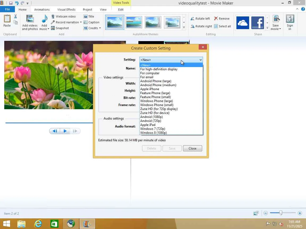Expand Share destinations gallery

tap(267, 28)
